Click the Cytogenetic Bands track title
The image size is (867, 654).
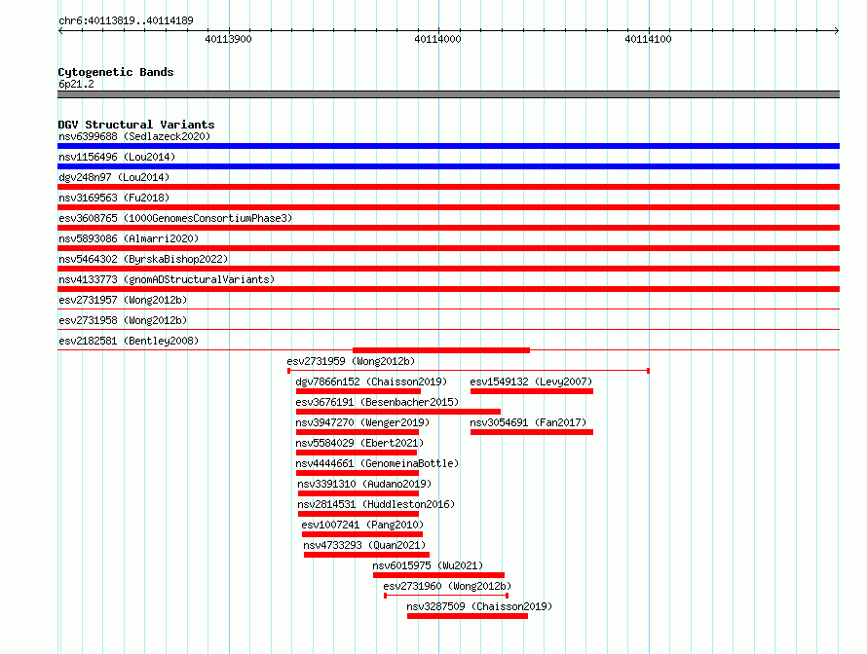(116, 72)
